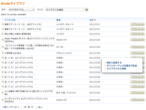Screen dimensions: 146x110
Task: Click author 小川洋子 in 博士の愛した数式 row
Action: (60, 34)
